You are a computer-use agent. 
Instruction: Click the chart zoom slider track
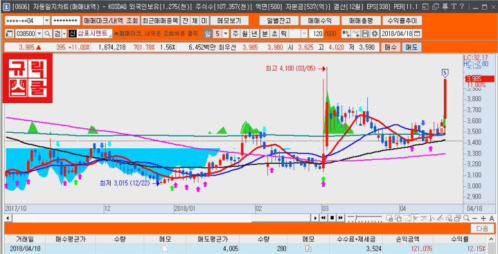tap(365, 218)
